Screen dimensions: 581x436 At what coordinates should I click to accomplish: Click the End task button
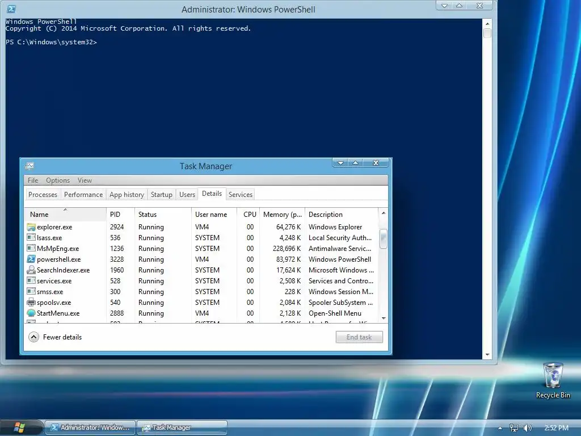click(x=359, y=337)
